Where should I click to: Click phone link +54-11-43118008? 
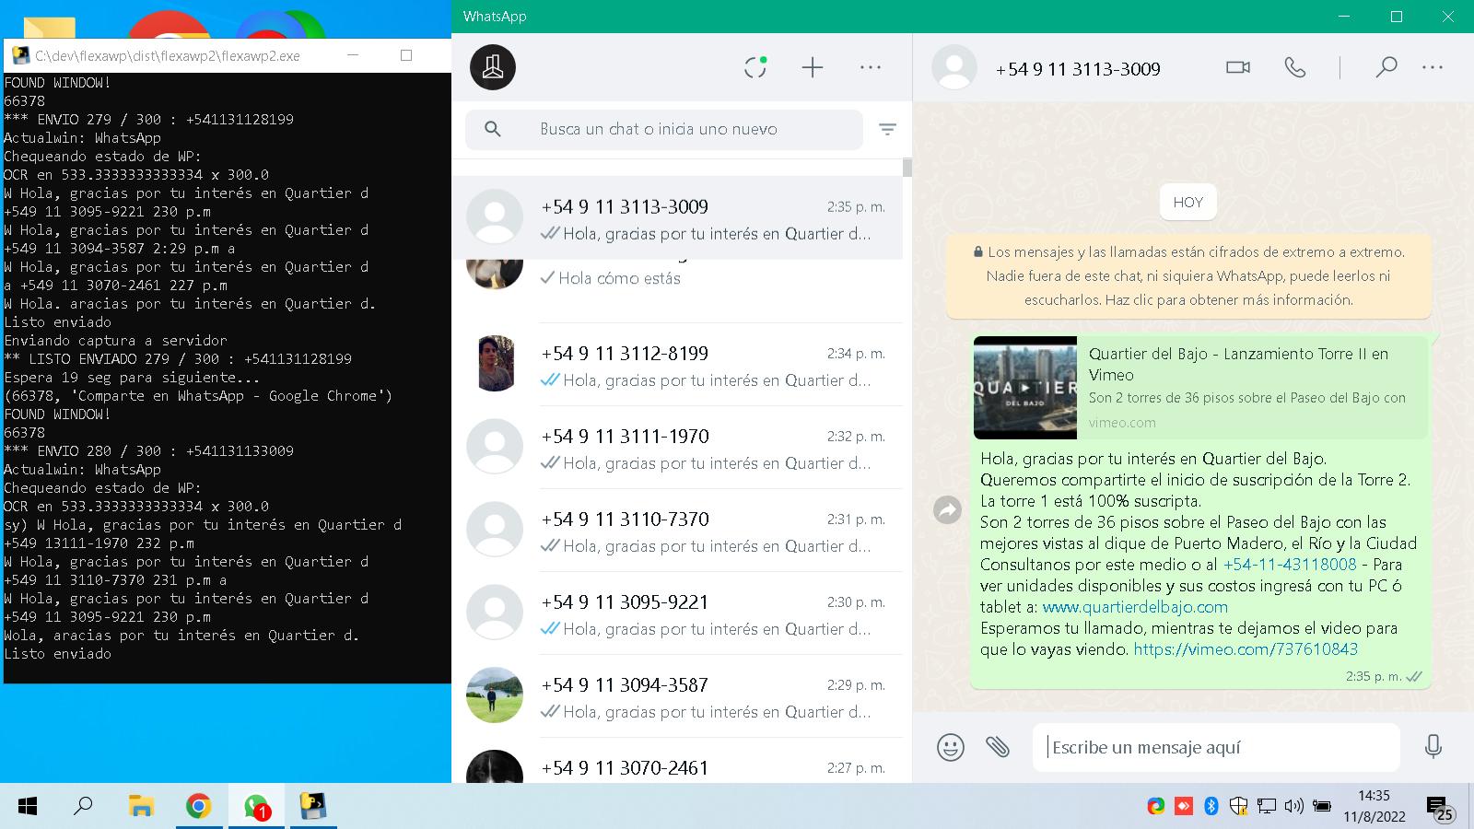pyautogui.click(x=1290, y=565)
